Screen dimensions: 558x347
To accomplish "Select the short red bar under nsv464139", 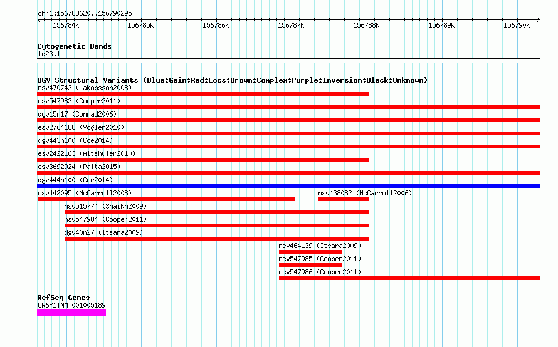I will 310,252.
